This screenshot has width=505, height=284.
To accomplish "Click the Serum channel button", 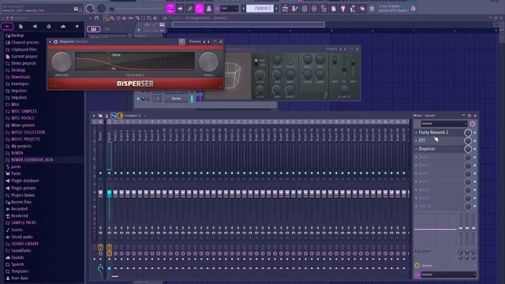I will point(176,99).
